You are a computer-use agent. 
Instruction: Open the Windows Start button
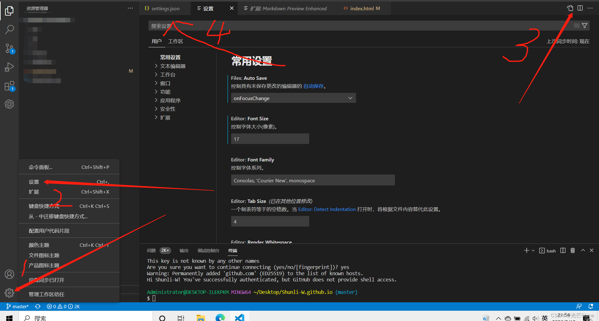point(9,317)
